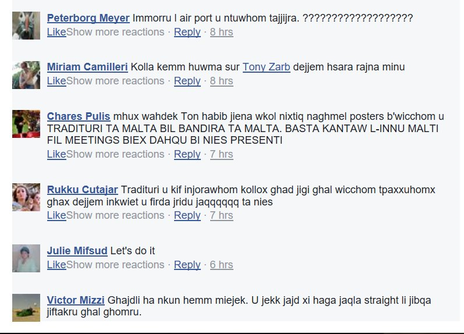Like Chares Pulis's comment

(x=56, y=154)
